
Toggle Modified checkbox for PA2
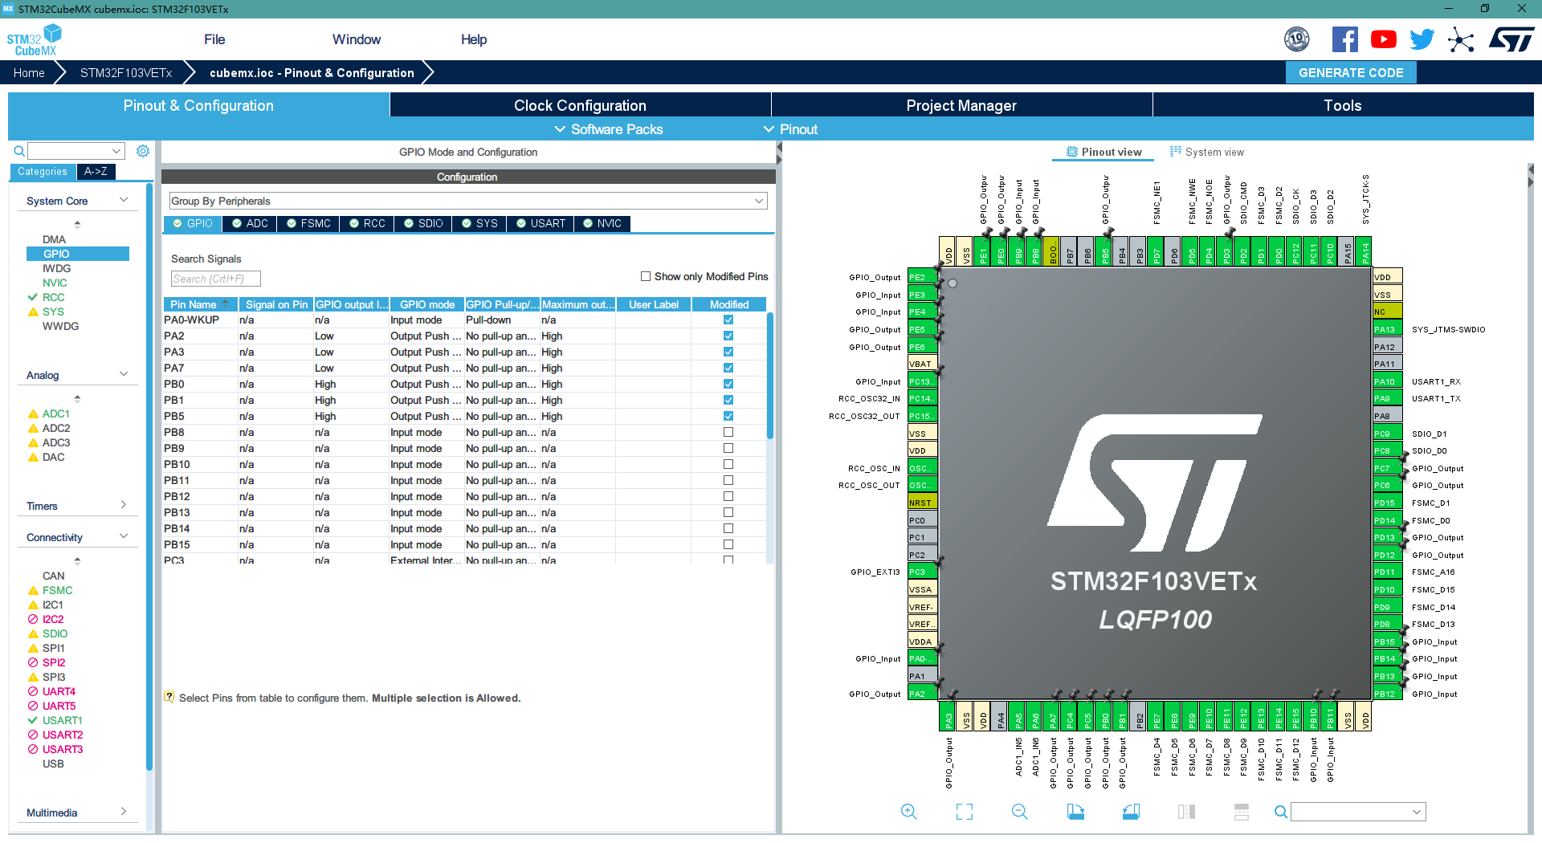tap(728, 336)
